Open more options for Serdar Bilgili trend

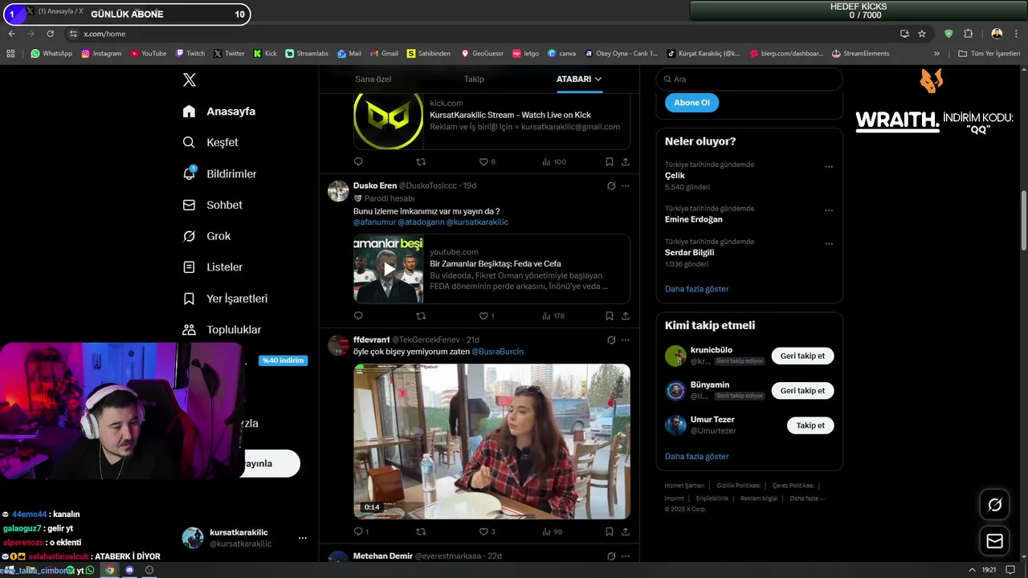(x=829, y=244)
